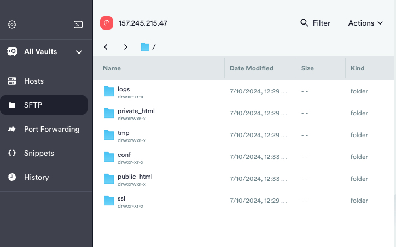Click the root path folder icon
Screen dimensions: 396x247
(x=145, y=46)
